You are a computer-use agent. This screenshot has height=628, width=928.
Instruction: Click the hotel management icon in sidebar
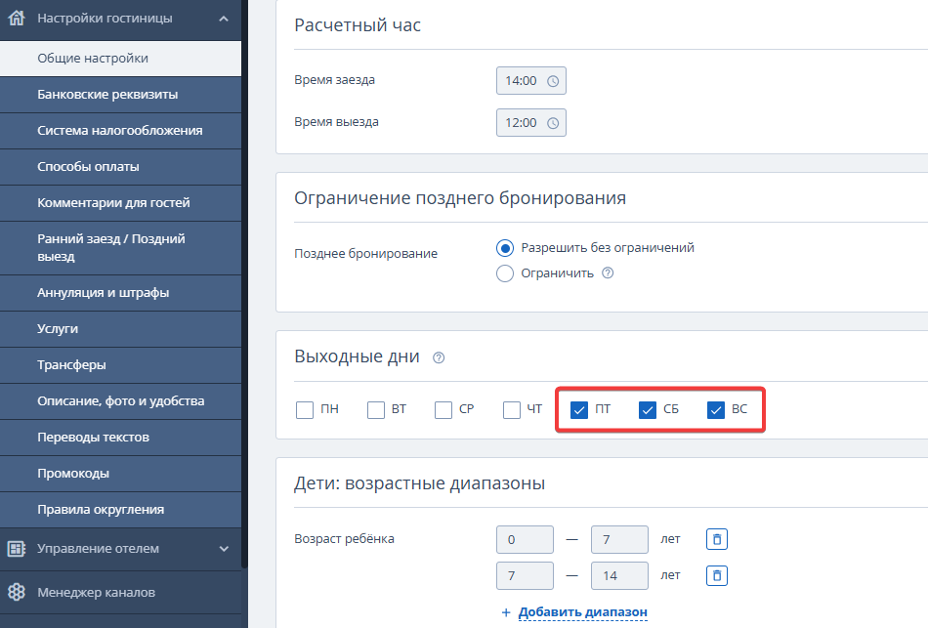coord(16,549)
